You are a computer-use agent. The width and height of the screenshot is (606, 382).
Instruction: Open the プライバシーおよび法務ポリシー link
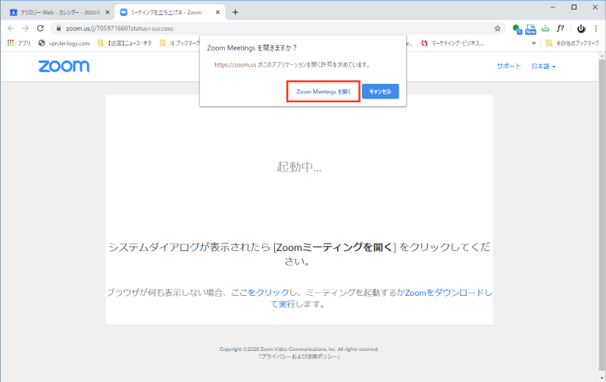point(299,357)
